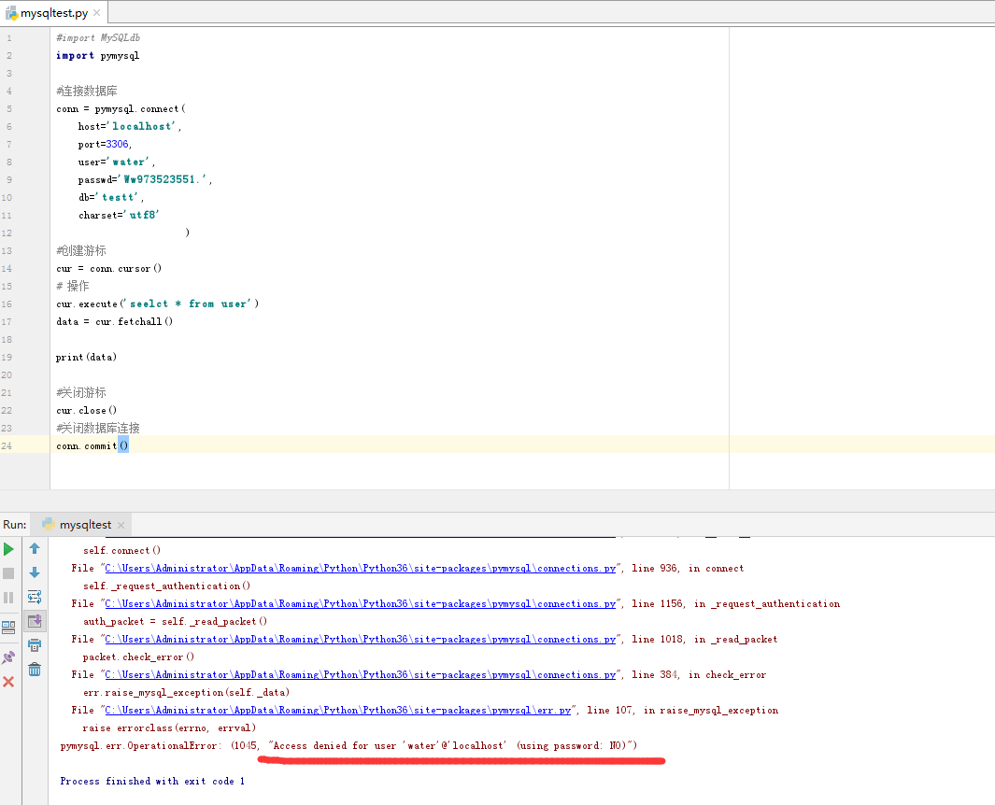
Task: Click the 'data = cur.fetchall()' line
Action: 114,321
